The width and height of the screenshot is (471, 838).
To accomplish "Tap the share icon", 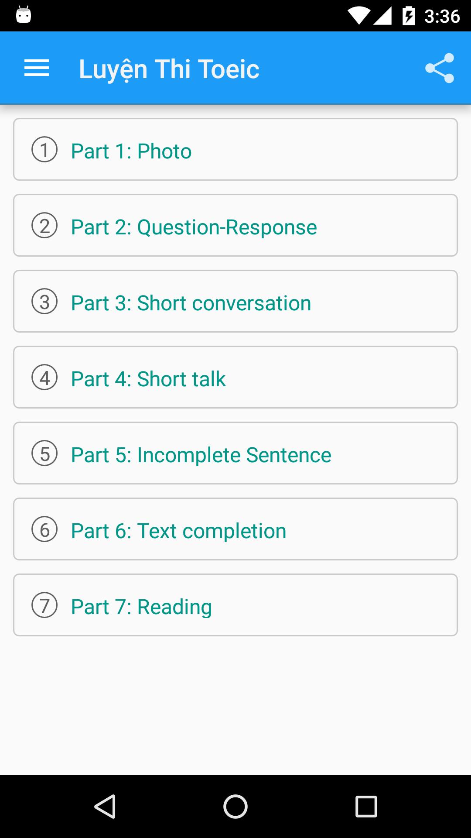I will point(440,69).
